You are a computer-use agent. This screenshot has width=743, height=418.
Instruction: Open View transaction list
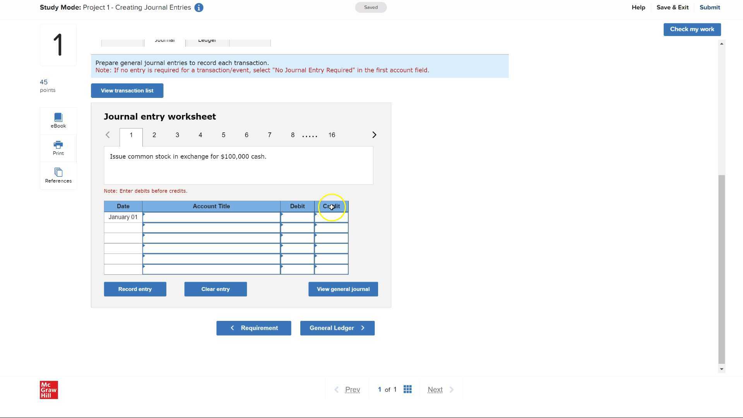127,91
